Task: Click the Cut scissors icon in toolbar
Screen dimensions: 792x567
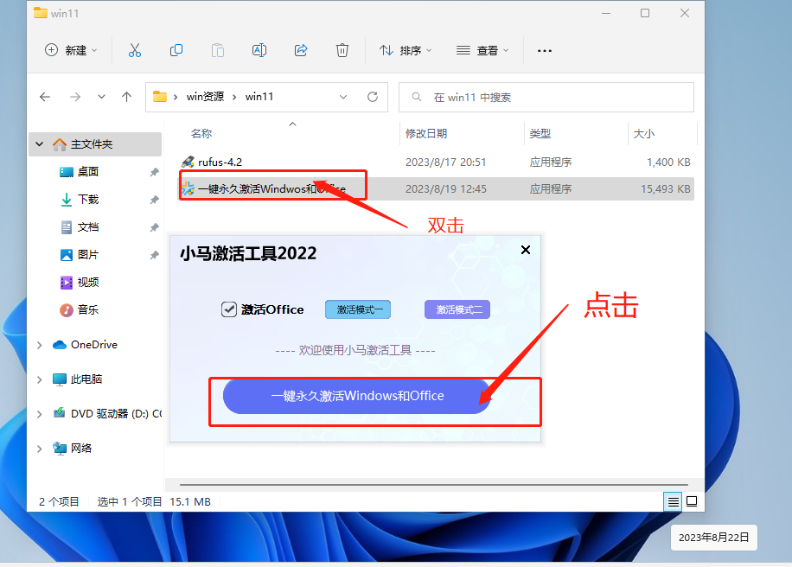Action: [134, 50]
